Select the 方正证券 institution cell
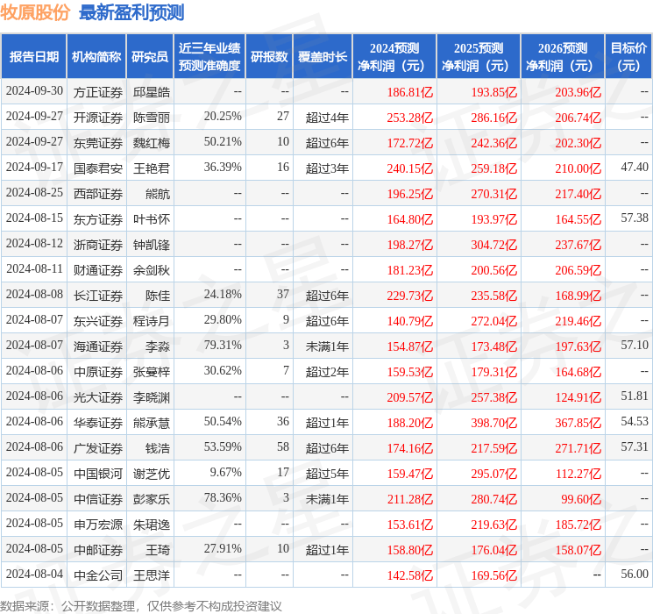Viewport: 653px width, 614px height. [x=98, y=92]
